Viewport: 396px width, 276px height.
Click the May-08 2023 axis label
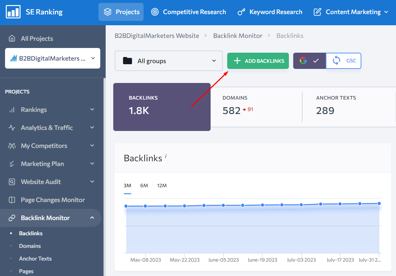(x=146, y=260)
